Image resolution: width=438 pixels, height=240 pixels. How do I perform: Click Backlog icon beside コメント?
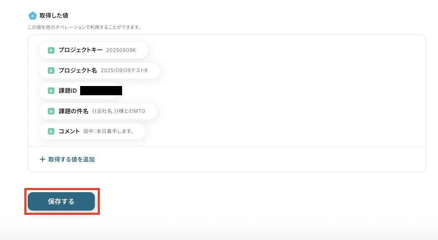pos(51,131)
